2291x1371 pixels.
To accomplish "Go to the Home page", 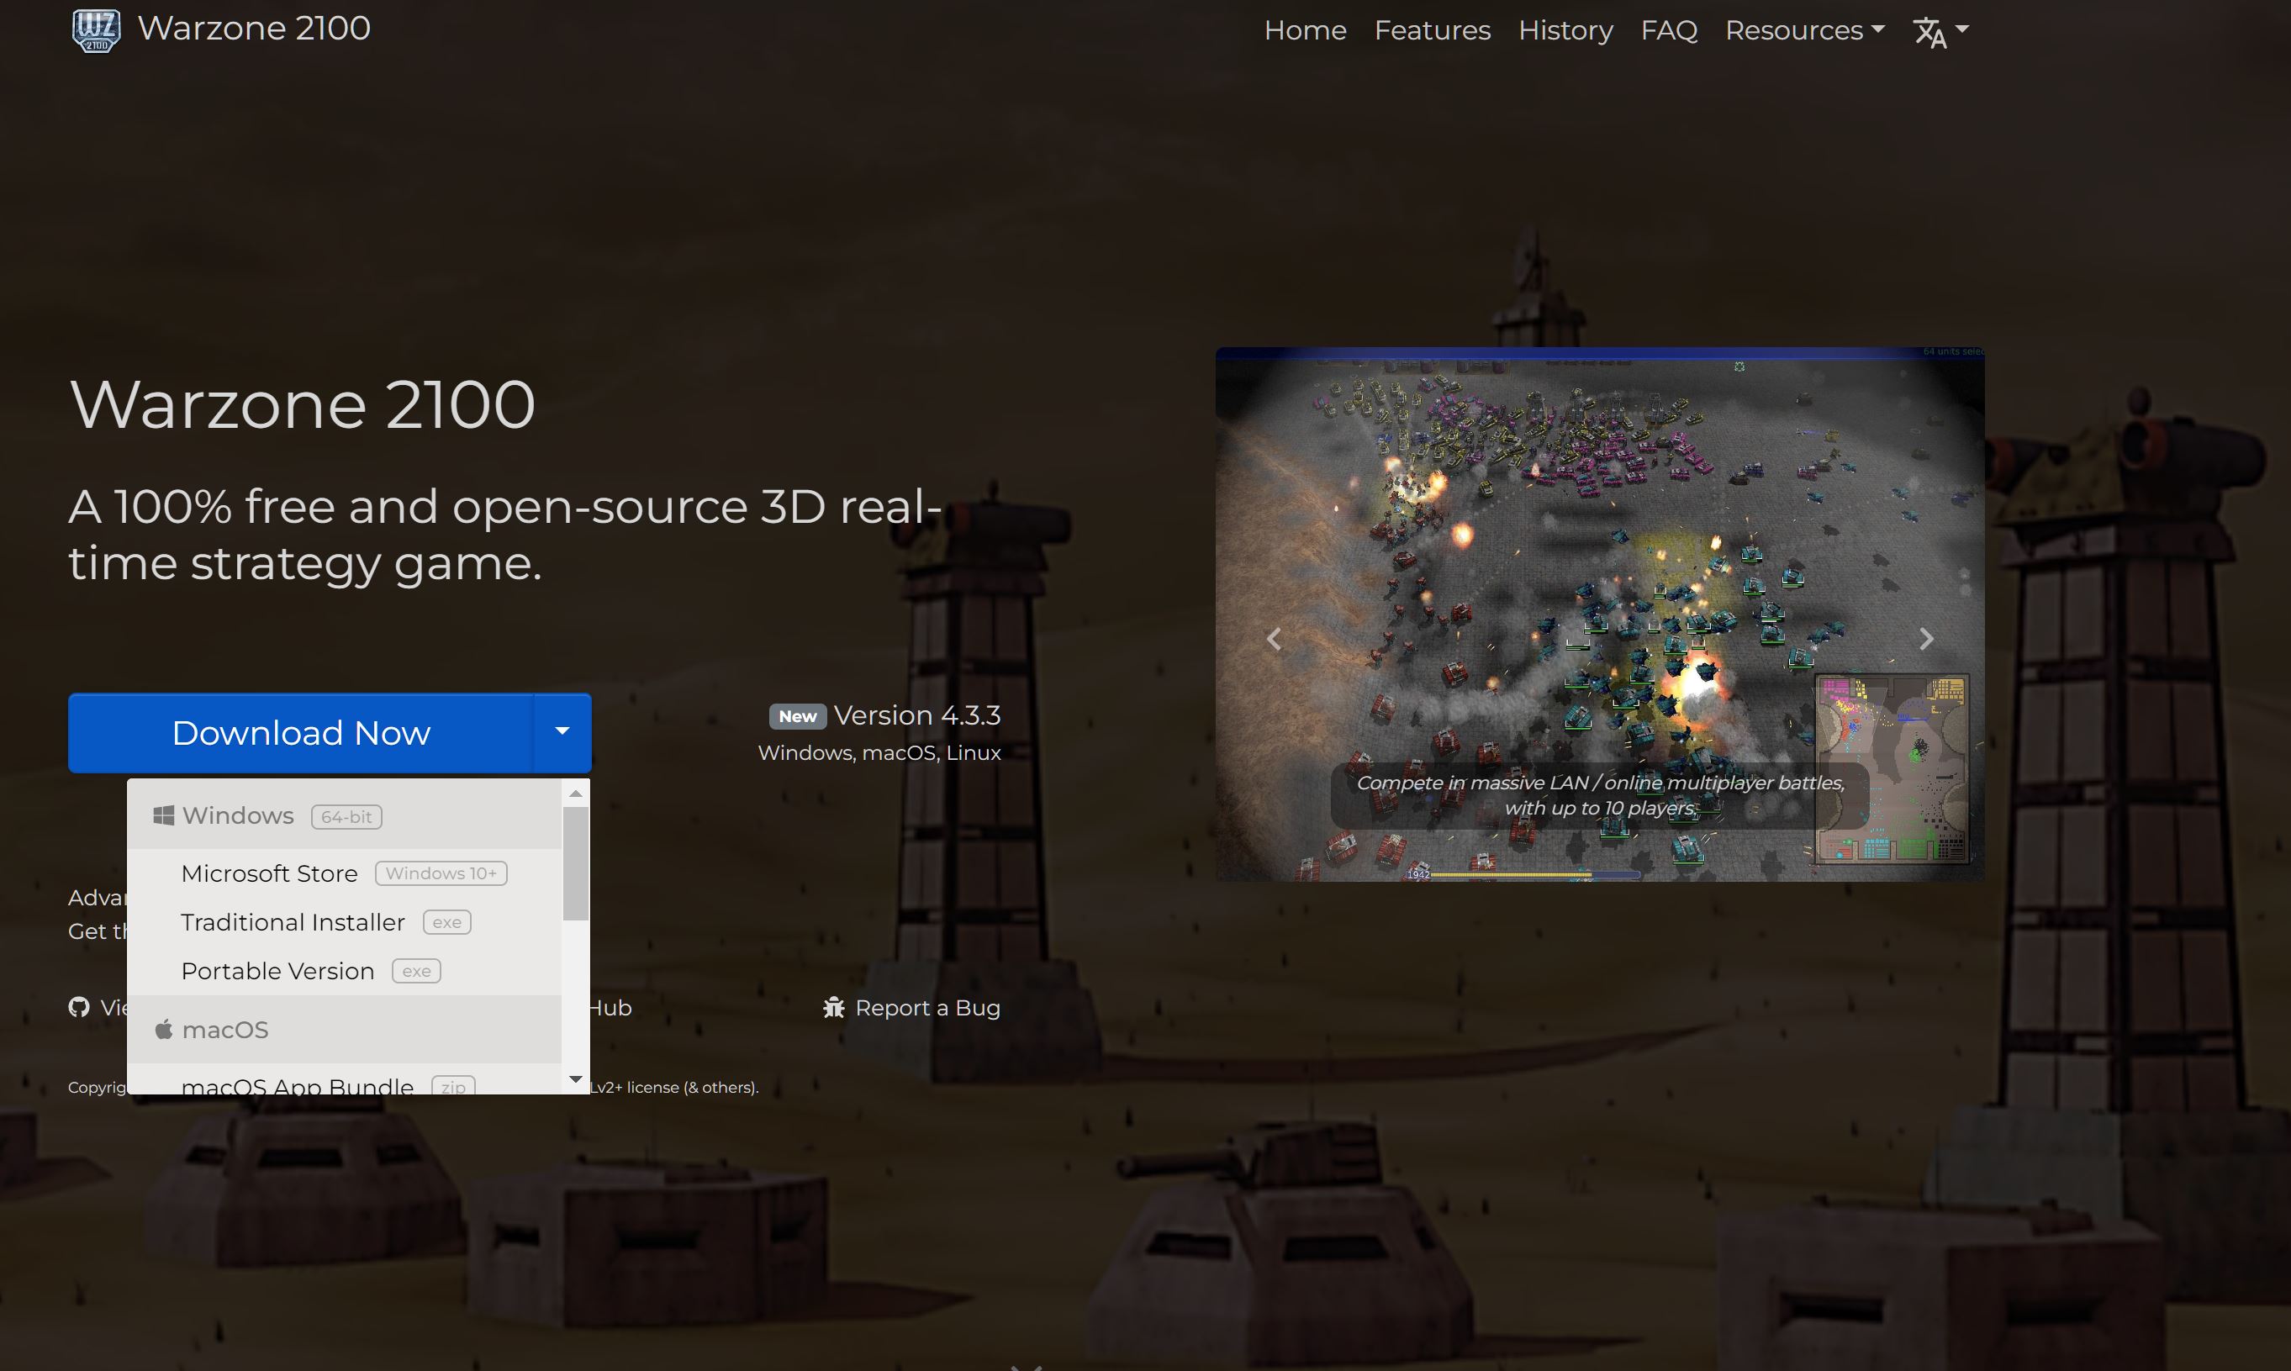I will (1304, 30).
